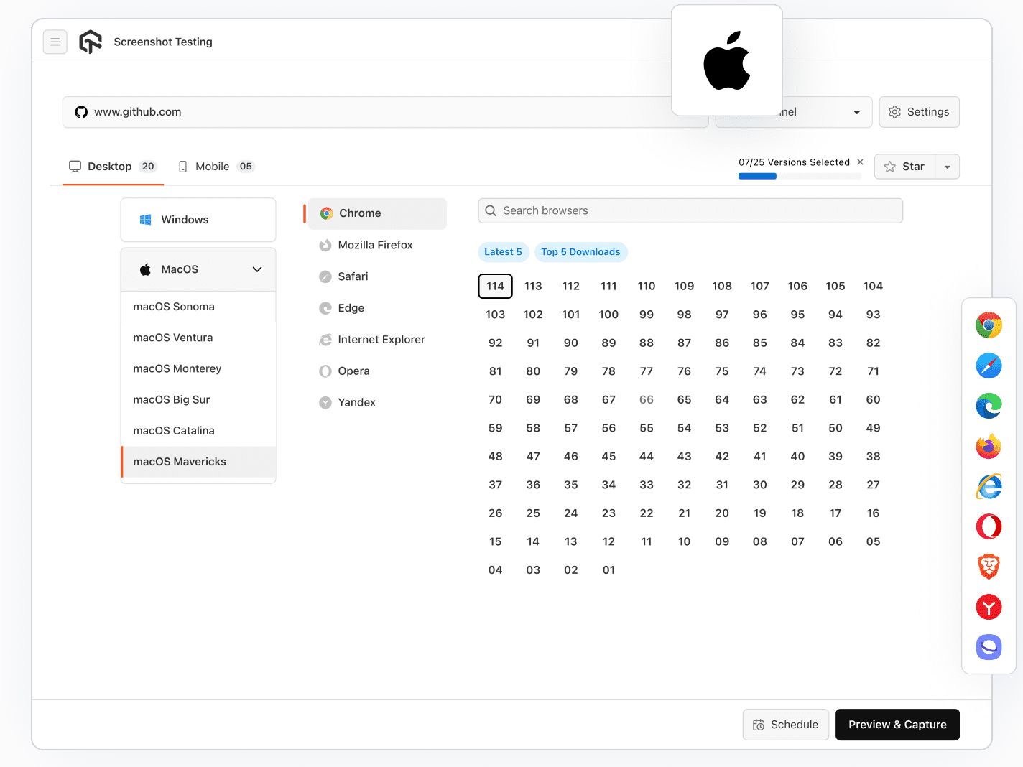Pick the Edge icon from the floating browser strip
Viewport: 1023px width, 767px height.
pos(989,406)
